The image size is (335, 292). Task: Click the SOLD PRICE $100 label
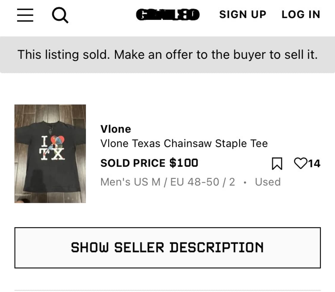[149, 163]
